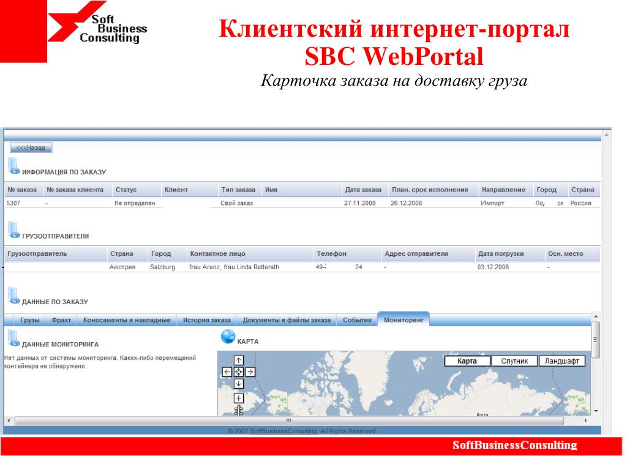The image size is (627, 470).
Task: Click the inner vertical scrollbar thumb
Action: 595,340
